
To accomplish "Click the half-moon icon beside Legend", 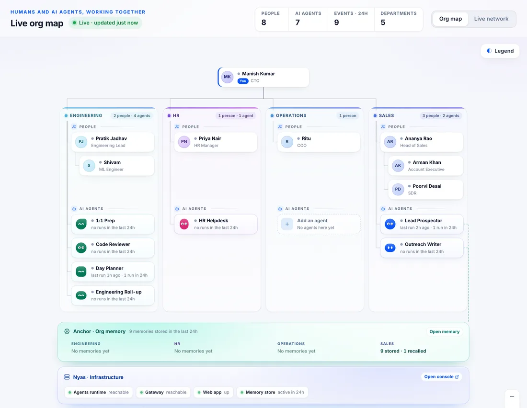I will click(489, 51).
